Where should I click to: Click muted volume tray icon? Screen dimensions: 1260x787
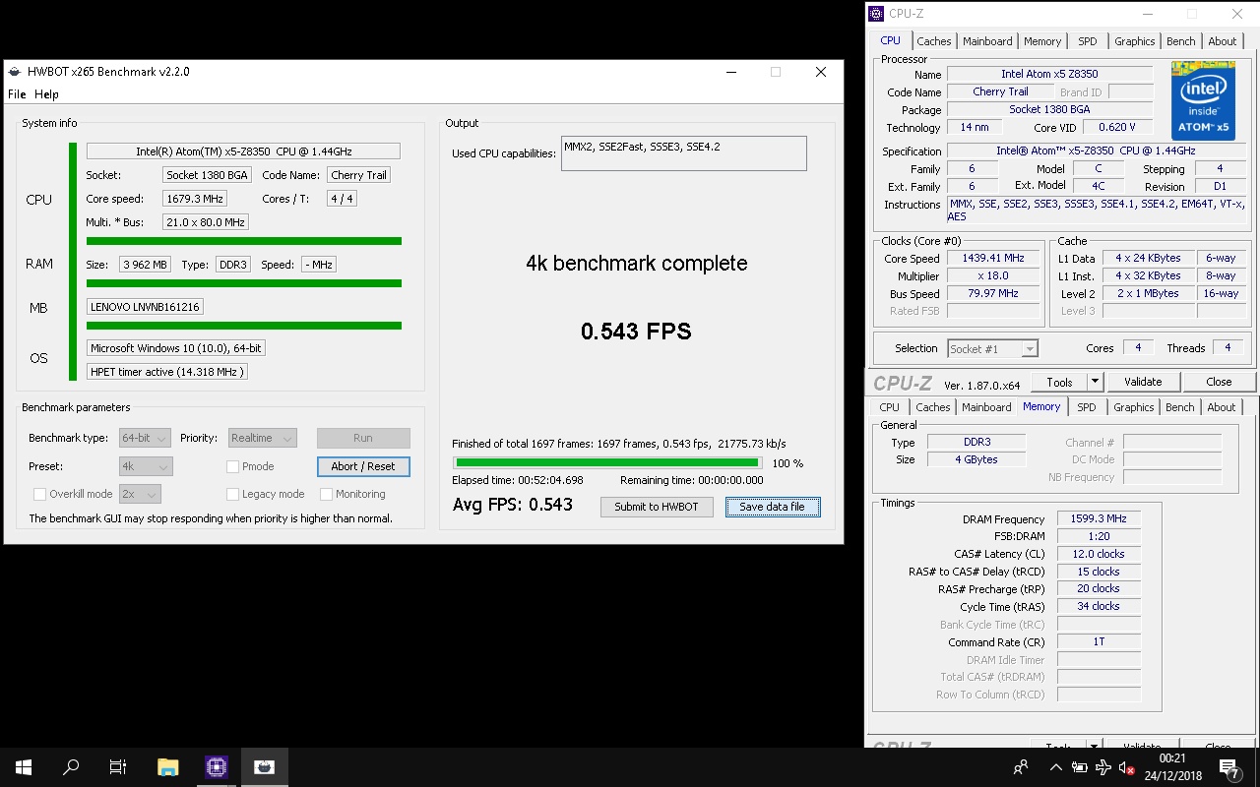coord(1127,767)
